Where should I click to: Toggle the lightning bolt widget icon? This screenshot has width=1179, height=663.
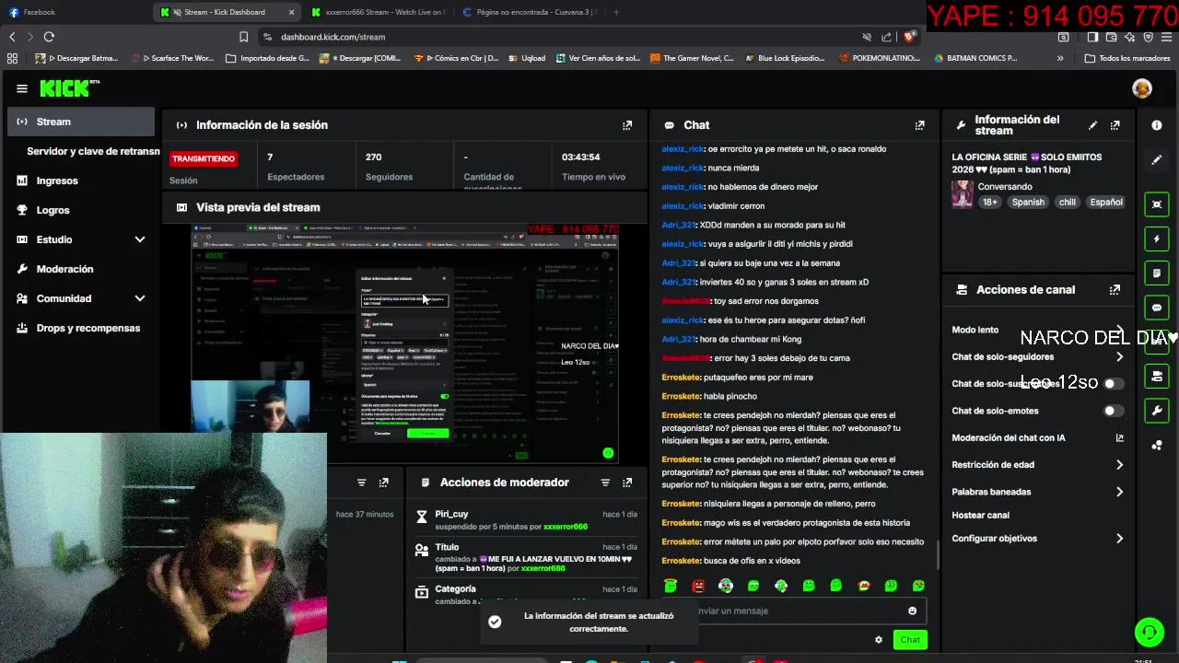[x=1157, y=239]
